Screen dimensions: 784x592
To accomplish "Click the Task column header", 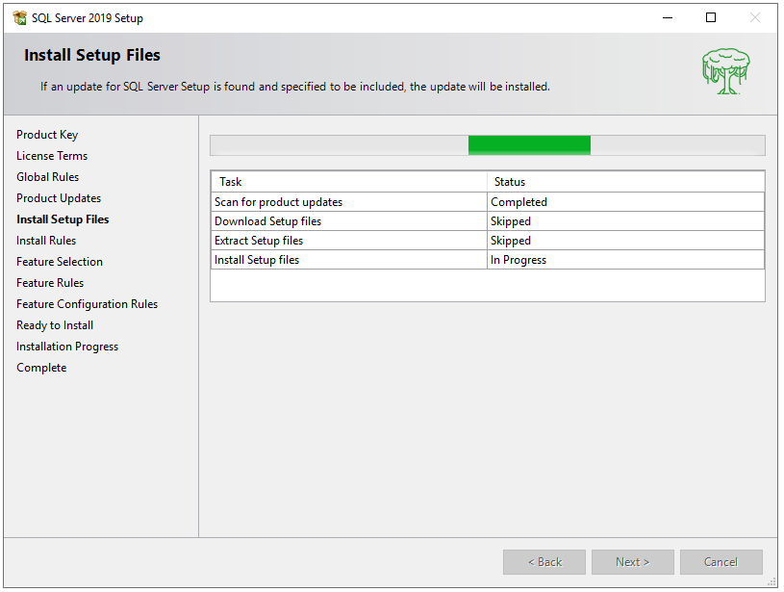I will (349, 182).
